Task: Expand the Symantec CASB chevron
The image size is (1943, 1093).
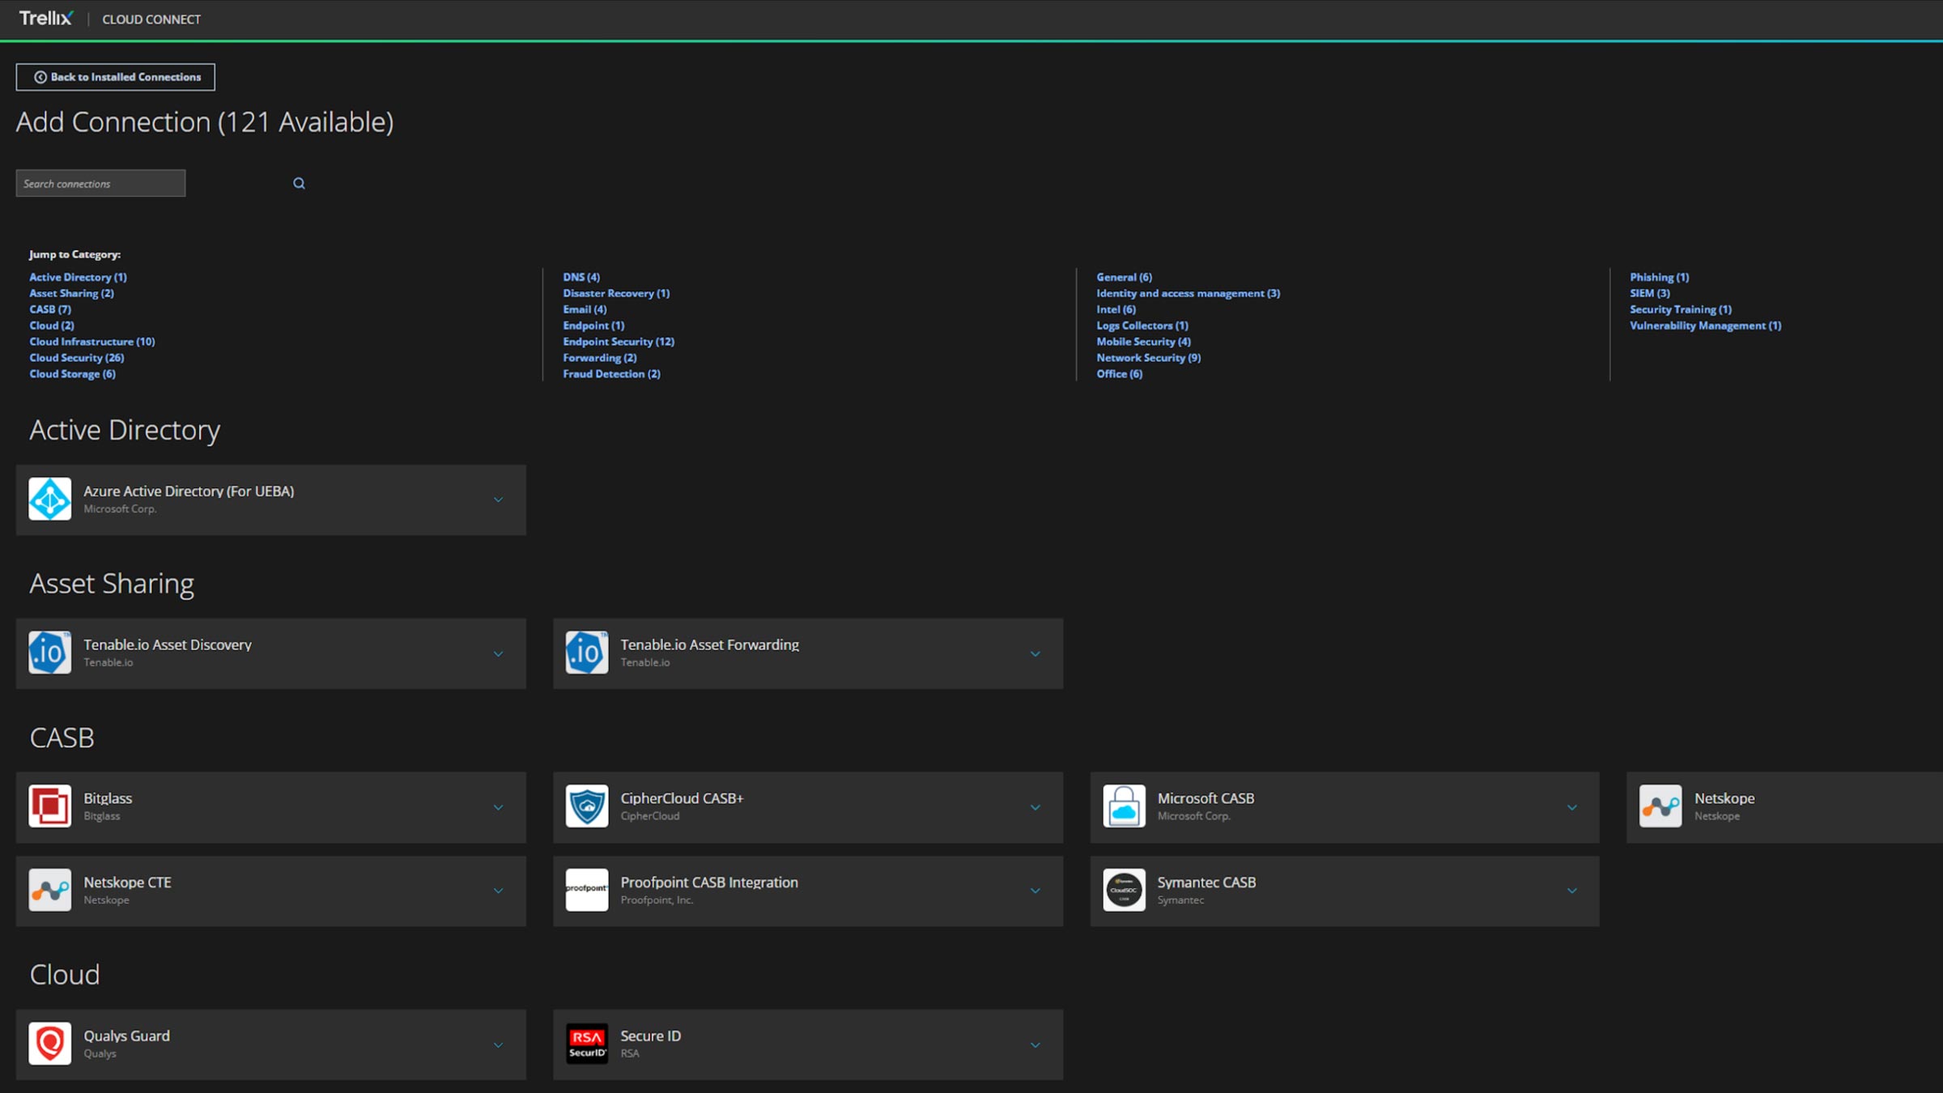Action: pyautogui.click(x=1572, y=891)
